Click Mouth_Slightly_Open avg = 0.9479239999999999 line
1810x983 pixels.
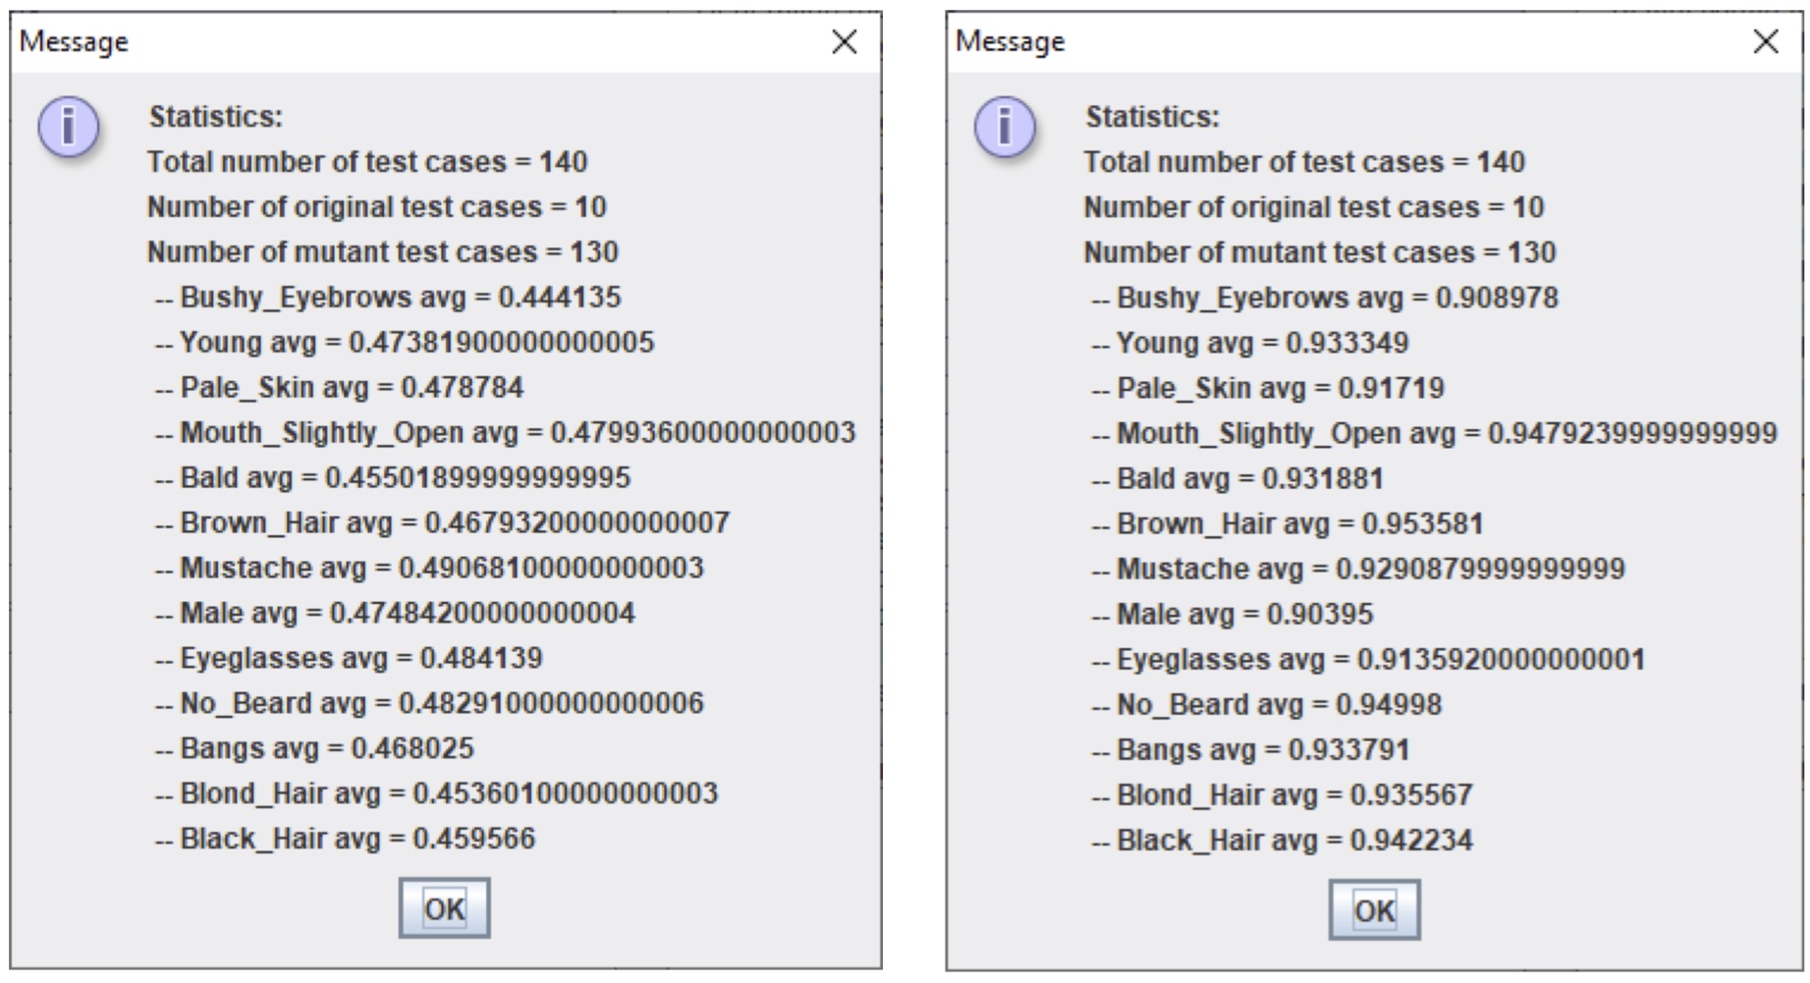click(1435, 433)
